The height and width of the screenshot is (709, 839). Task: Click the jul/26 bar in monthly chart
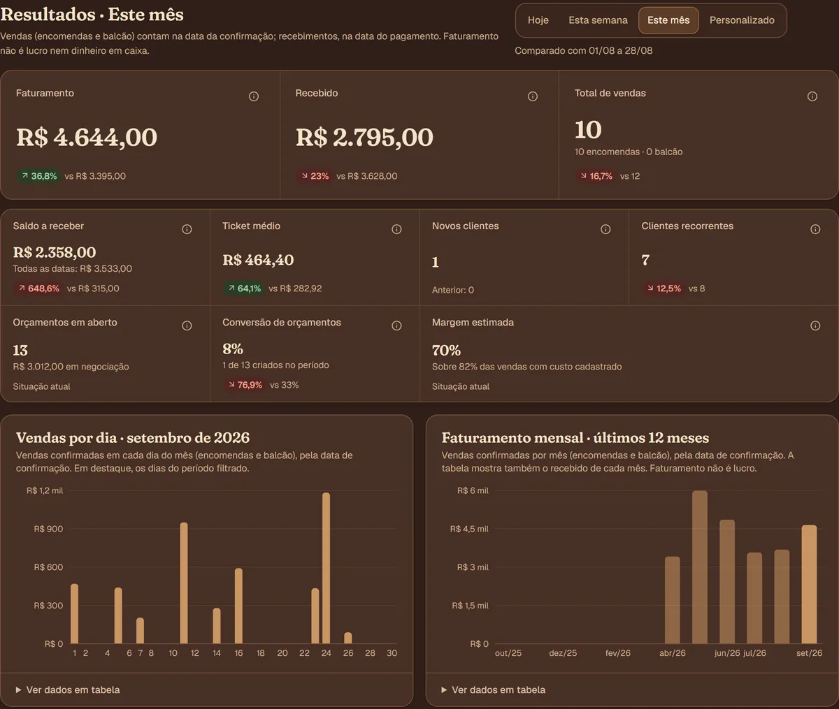[754, 598]
